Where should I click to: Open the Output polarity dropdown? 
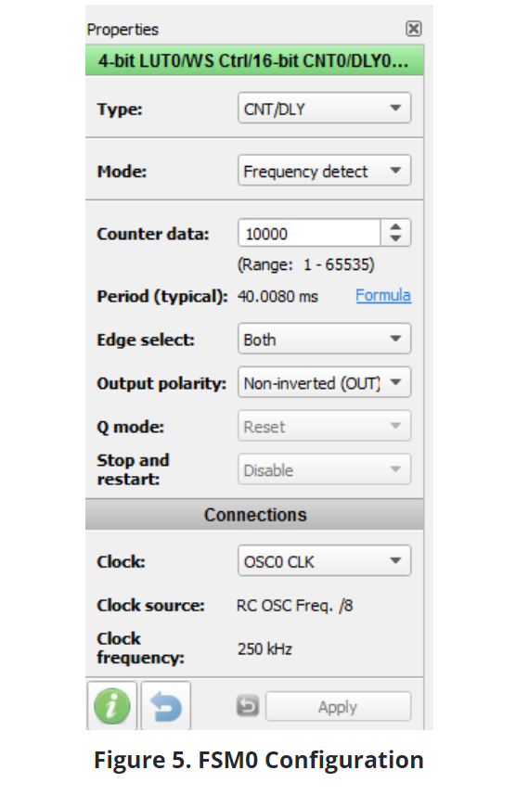pos(324,382)
